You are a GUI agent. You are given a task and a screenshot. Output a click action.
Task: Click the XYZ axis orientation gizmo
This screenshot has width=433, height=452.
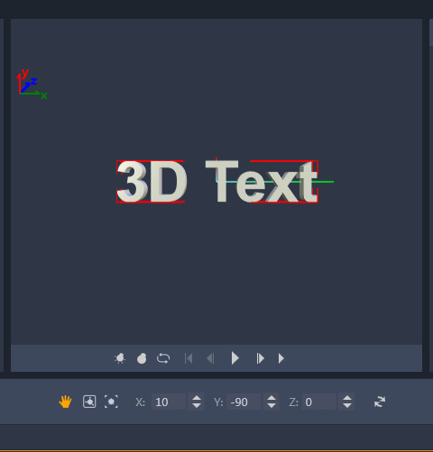point(32,84)
